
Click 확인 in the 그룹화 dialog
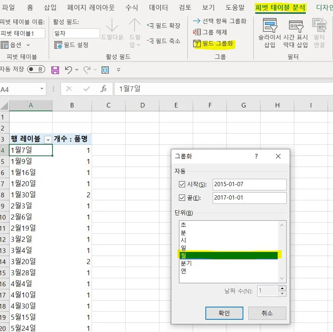pos(224,313)
